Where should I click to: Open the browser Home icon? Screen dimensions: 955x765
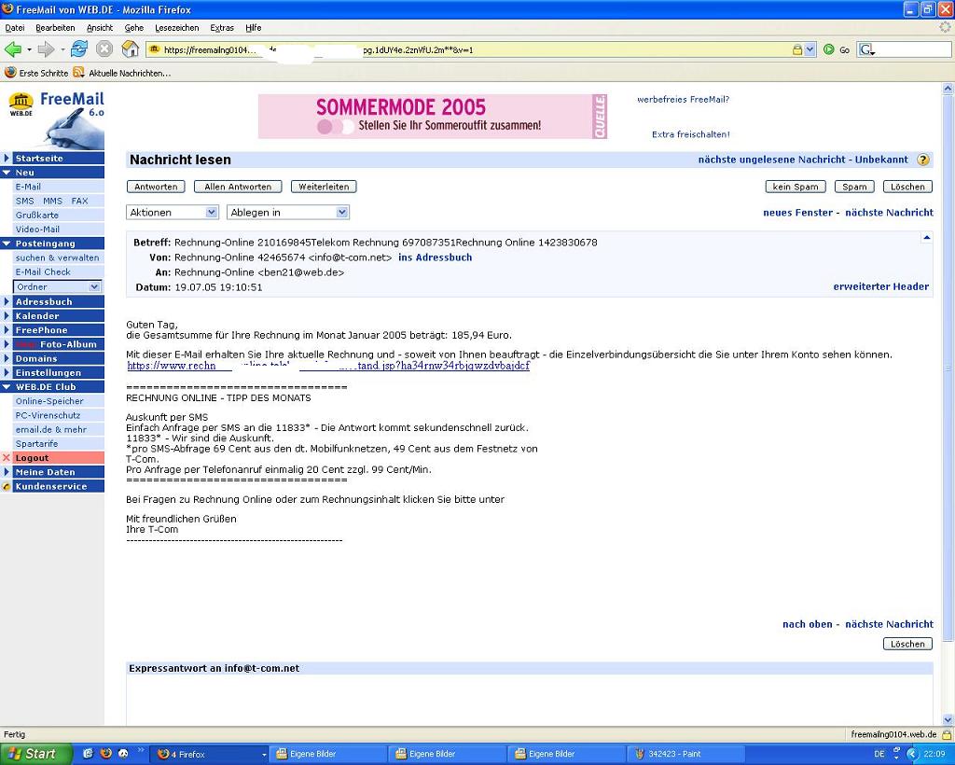[131, 49]
